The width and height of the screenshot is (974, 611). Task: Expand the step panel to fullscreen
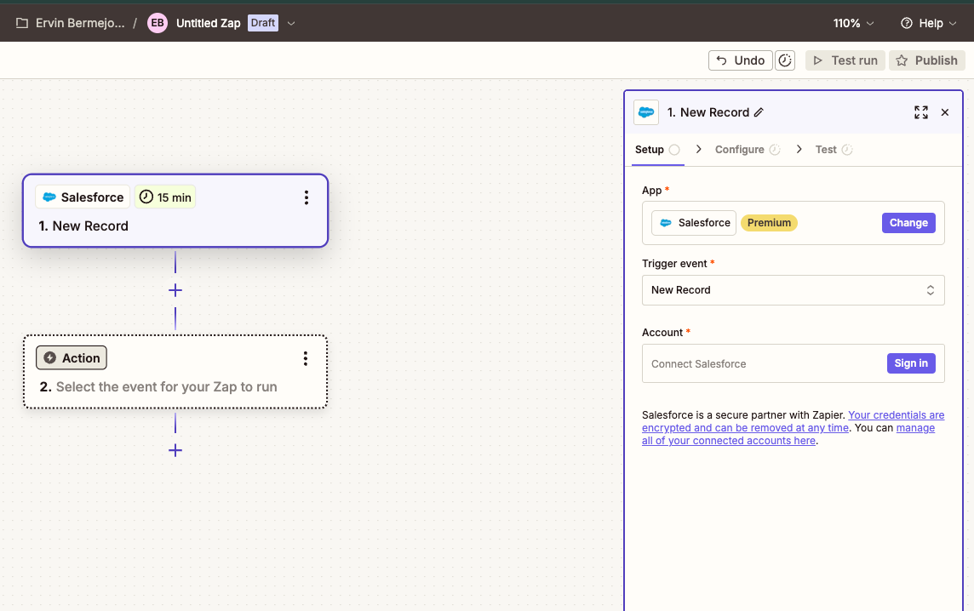pos(920,111)
